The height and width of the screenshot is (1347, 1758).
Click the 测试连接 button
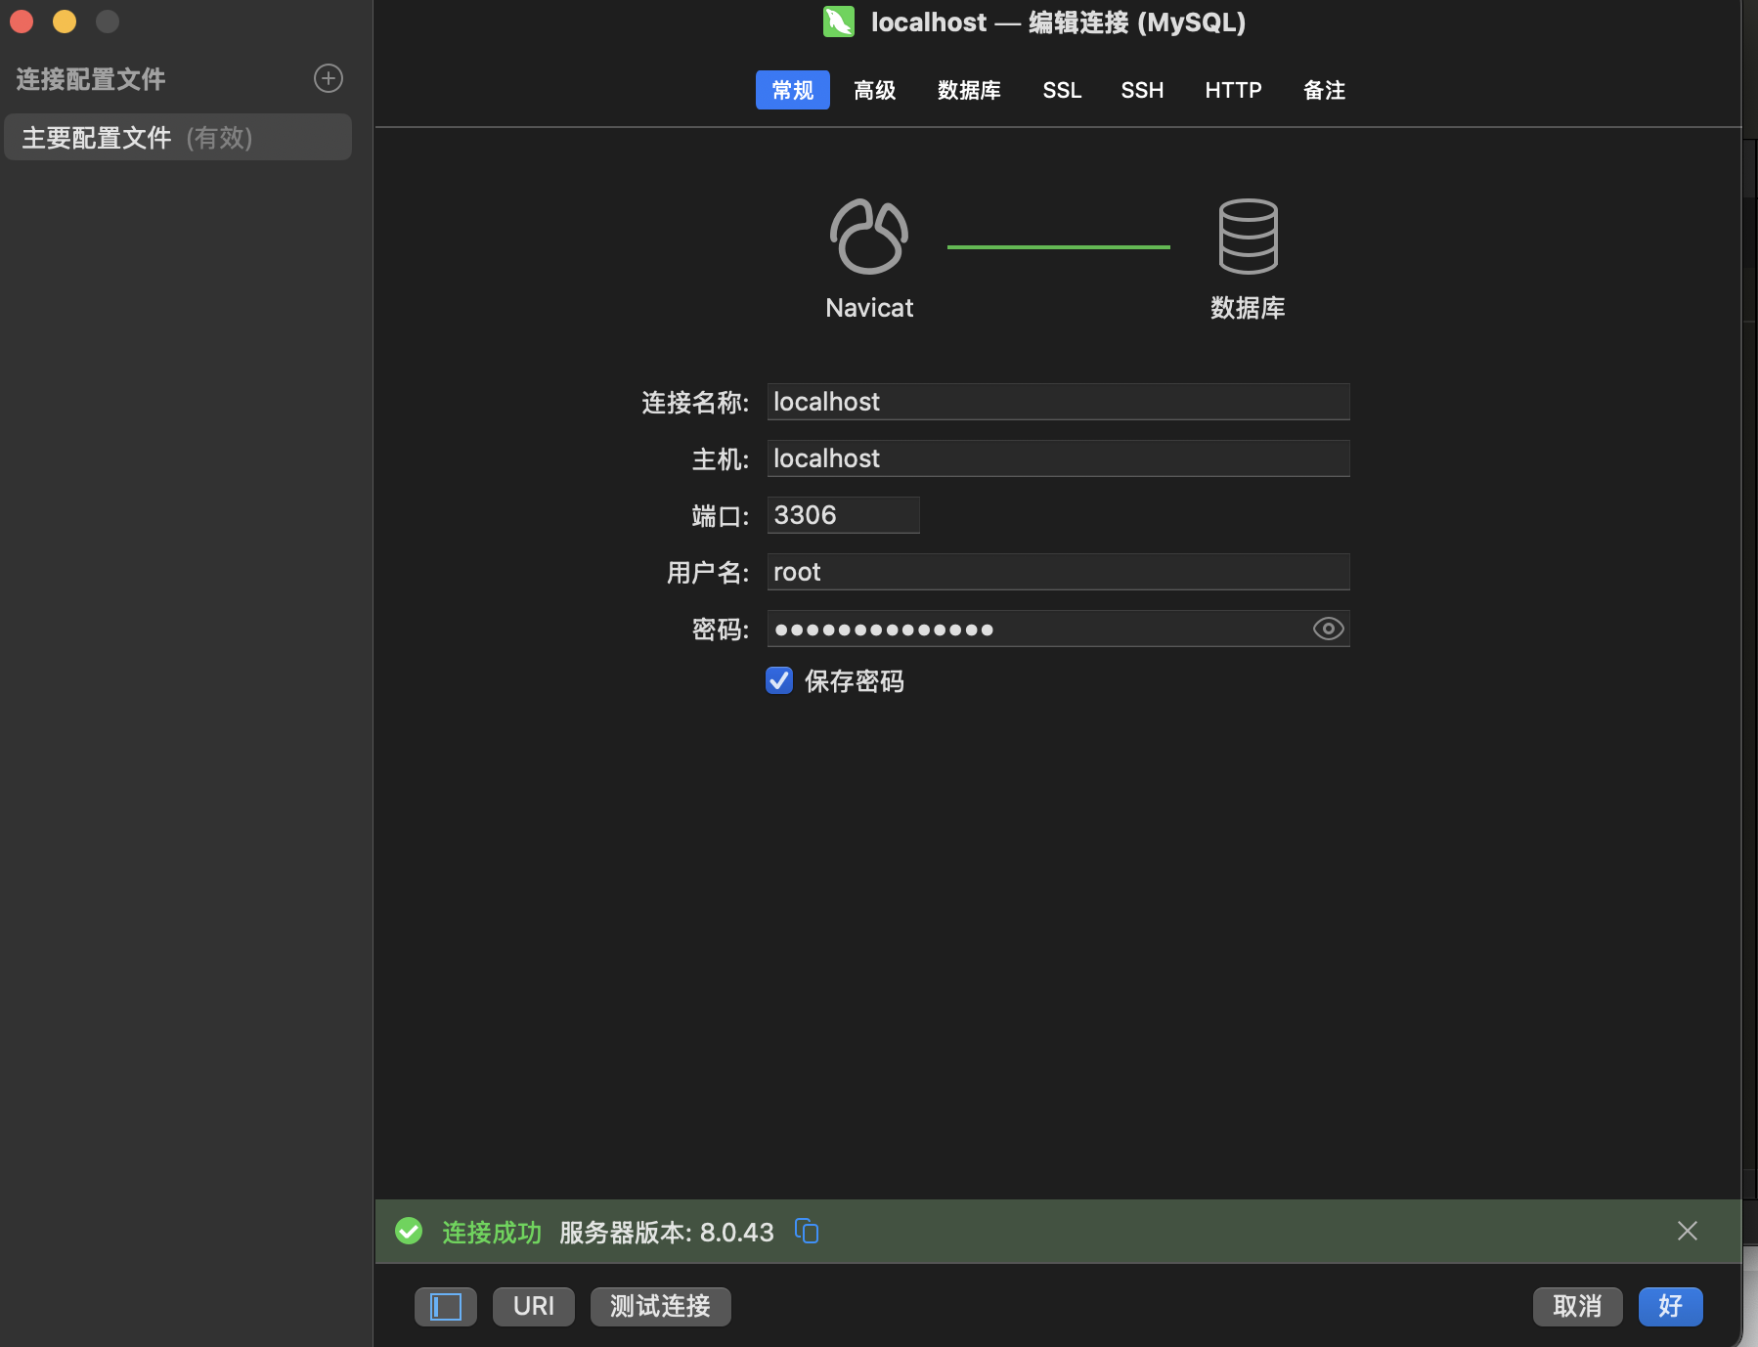tap(661, 1307)
